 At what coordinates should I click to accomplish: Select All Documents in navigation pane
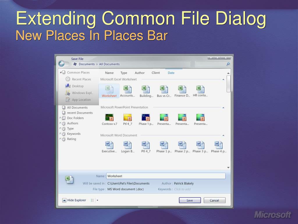coord(75,108)
